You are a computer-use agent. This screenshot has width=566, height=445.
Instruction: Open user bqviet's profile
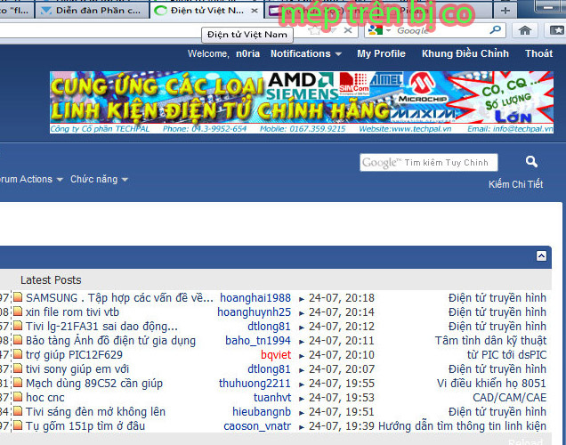(x=276, y=355)
